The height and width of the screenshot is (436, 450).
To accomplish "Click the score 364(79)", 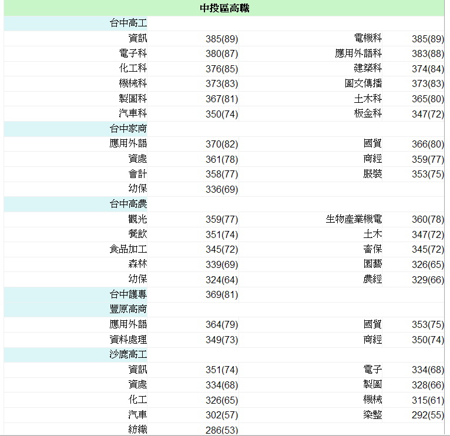I will (222, 324).
